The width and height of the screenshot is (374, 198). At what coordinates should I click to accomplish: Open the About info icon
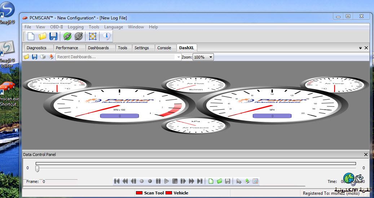107,36
